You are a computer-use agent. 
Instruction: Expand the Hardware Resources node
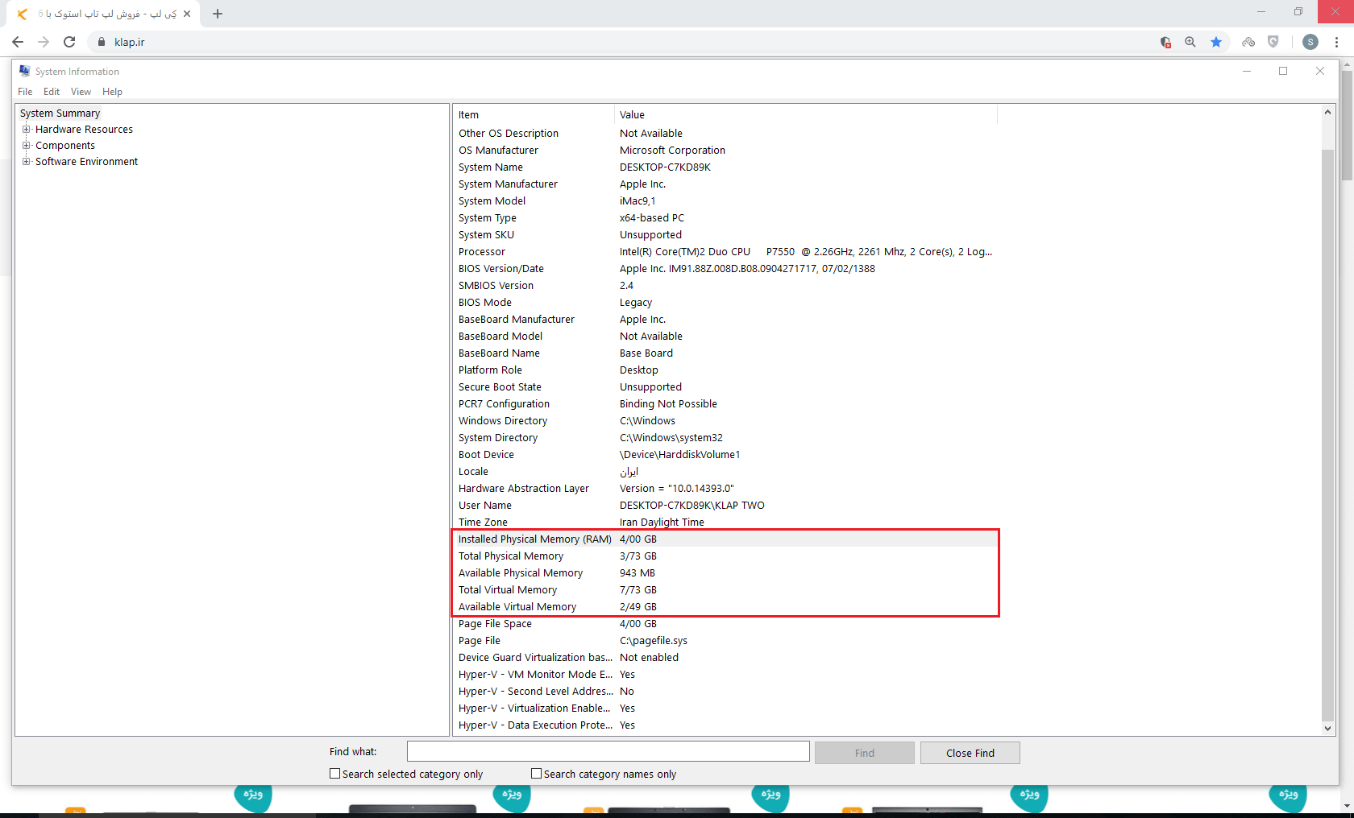point(27,129)
